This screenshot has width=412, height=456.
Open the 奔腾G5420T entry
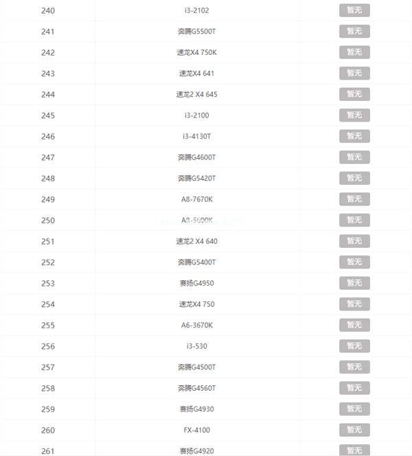click(196, 179)
